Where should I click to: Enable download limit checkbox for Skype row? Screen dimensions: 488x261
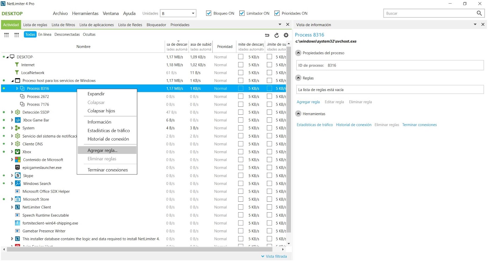(241, 176)
